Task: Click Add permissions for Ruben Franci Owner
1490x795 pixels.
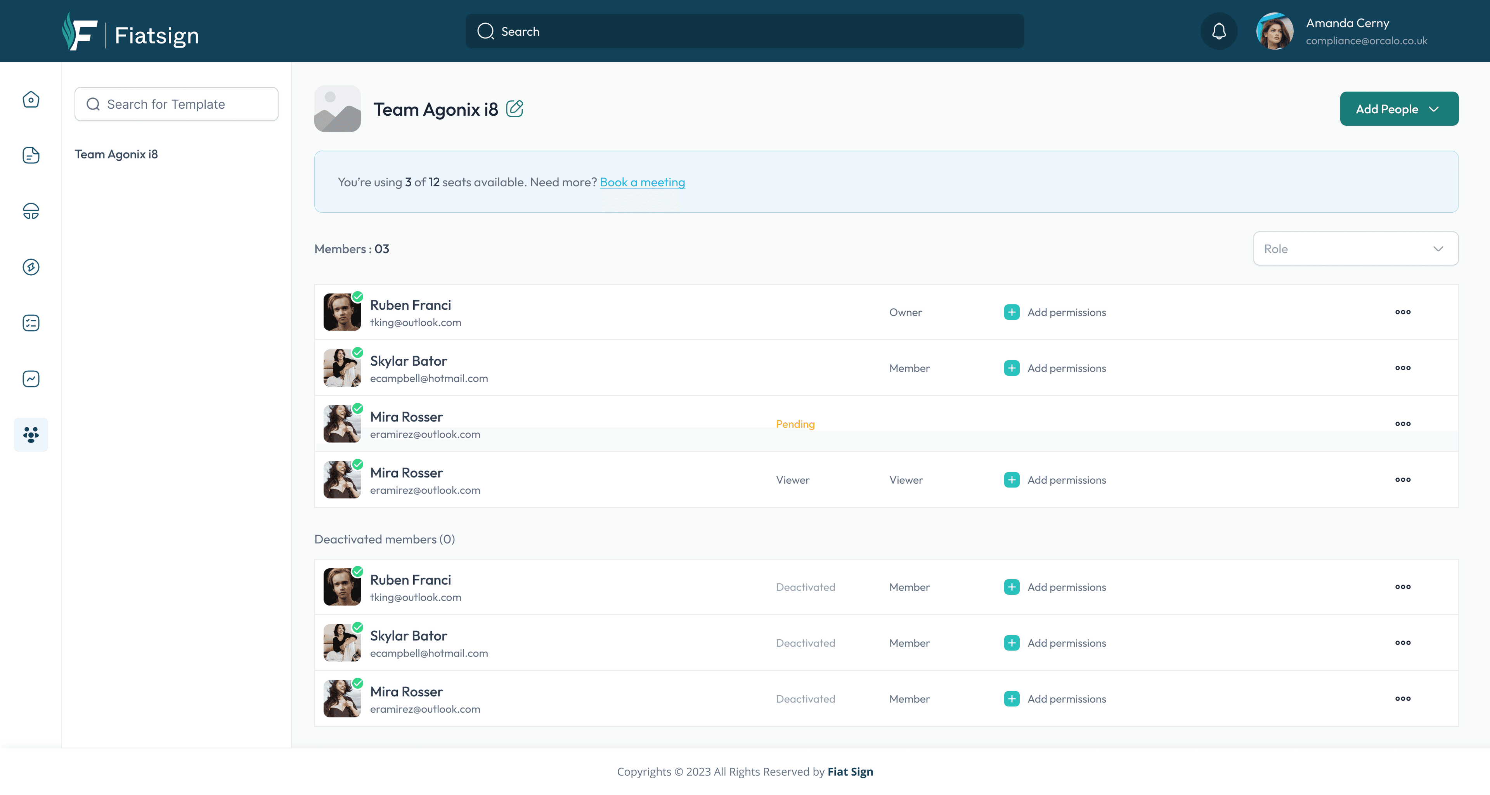Action: [x=1067, y=312]
